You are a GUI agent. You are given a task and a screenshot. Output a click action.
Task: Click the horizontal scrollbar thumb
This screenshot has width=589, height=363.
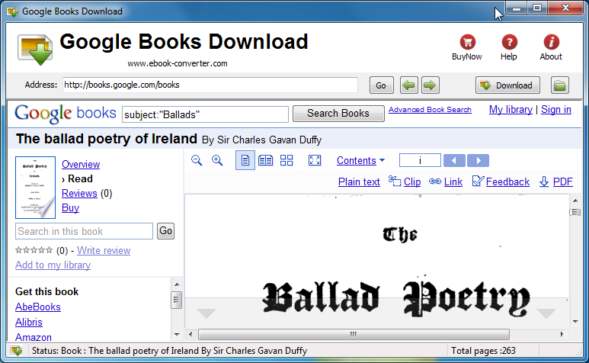pyautogui.click(x=354, y=334)
